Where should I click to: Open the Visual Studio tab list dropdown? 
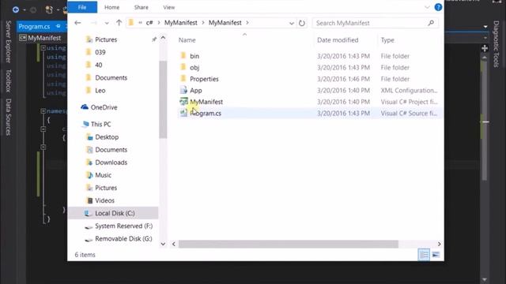pyautogui.click(x=485, y=27)
